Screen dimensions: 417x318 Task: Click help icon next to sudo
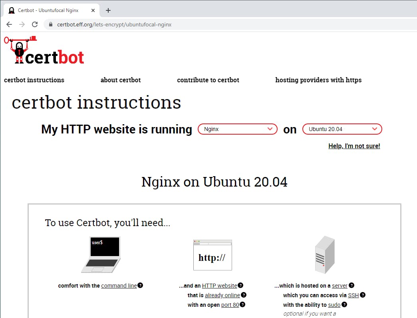pyautogui.click(x=344, y=304)
